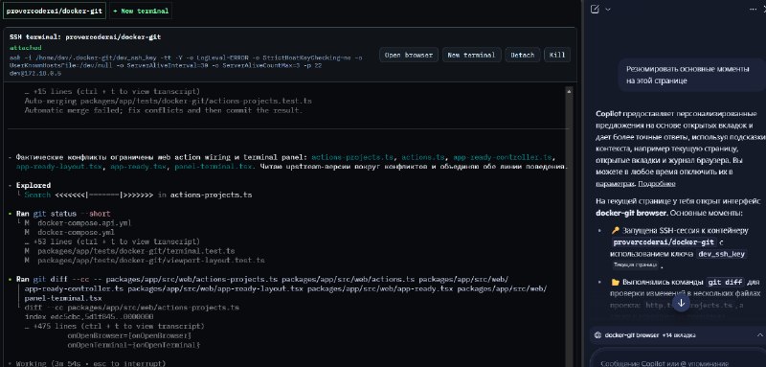Open the '+ New terminal' tab
The height and width of the screenshot is (367, 766).
pyautogui.click(x=141, y=11)
